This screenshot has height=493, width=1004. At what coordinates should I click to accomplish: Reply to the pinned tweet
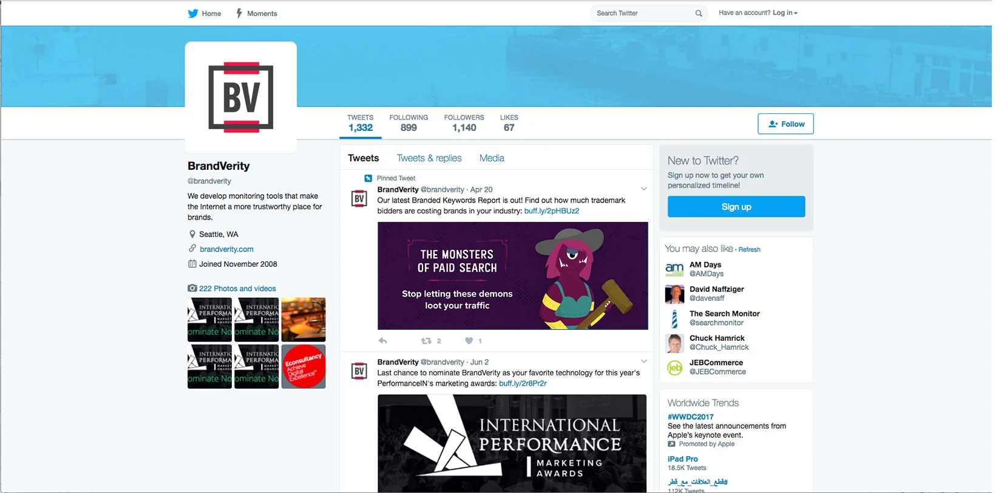[382, 341]
